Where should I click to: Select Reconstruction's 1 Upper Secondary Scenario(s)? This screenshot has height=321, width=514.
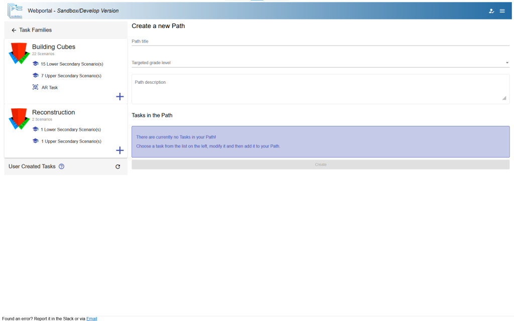[x=71, y=141]
